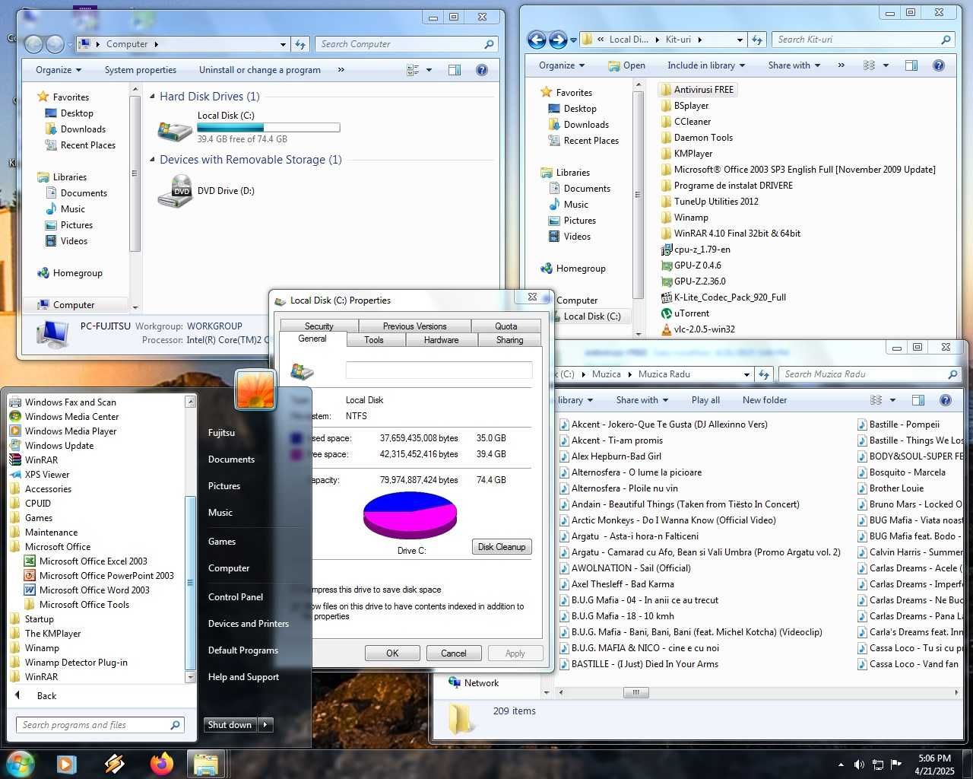Toggle preview pane in Muzica Radu window
This screenshot has height=779, width=973.
coord(918,400)
